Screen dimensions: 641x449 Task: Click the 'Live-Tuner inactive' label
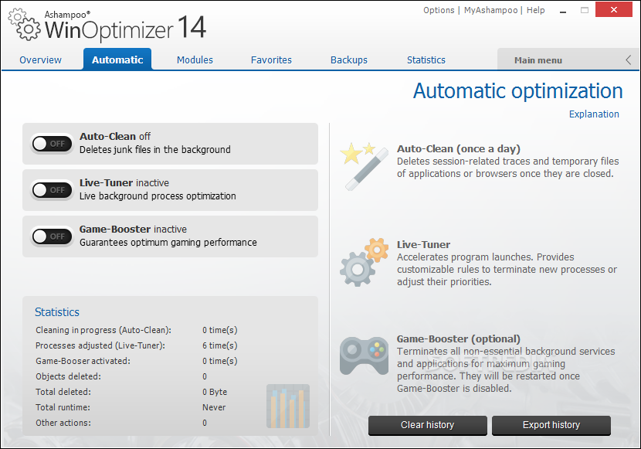(x=124, y=183)
